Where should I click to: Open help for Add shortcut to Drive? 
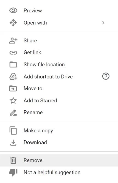[106, 76]
